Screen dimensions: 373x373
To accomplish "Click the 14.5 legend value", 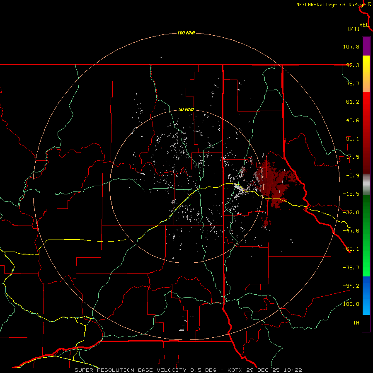I will pyautogui.click(x=353, y=157).
